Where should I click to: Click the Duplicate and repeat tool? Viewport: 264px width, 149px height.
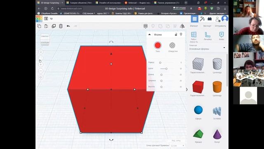(x=54, y=26)
